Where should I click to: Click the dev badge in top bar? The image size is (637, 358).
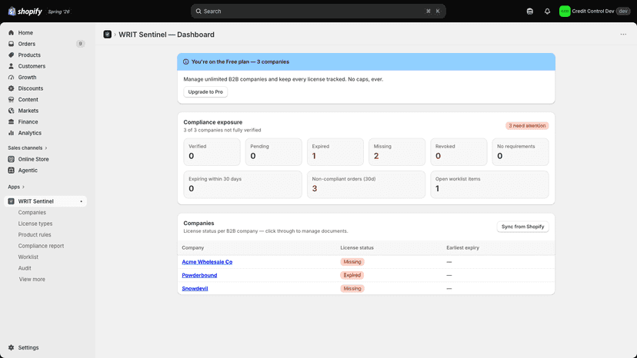click(623, 12)
